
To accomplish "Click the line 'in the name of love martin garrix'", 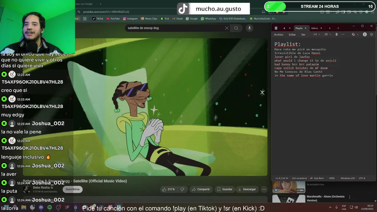I will click(x=304, y=75).
